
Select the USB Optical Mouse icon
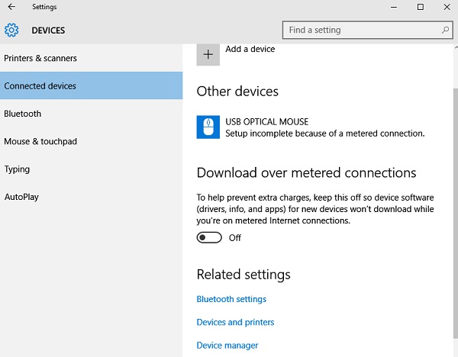pos(208,127)
